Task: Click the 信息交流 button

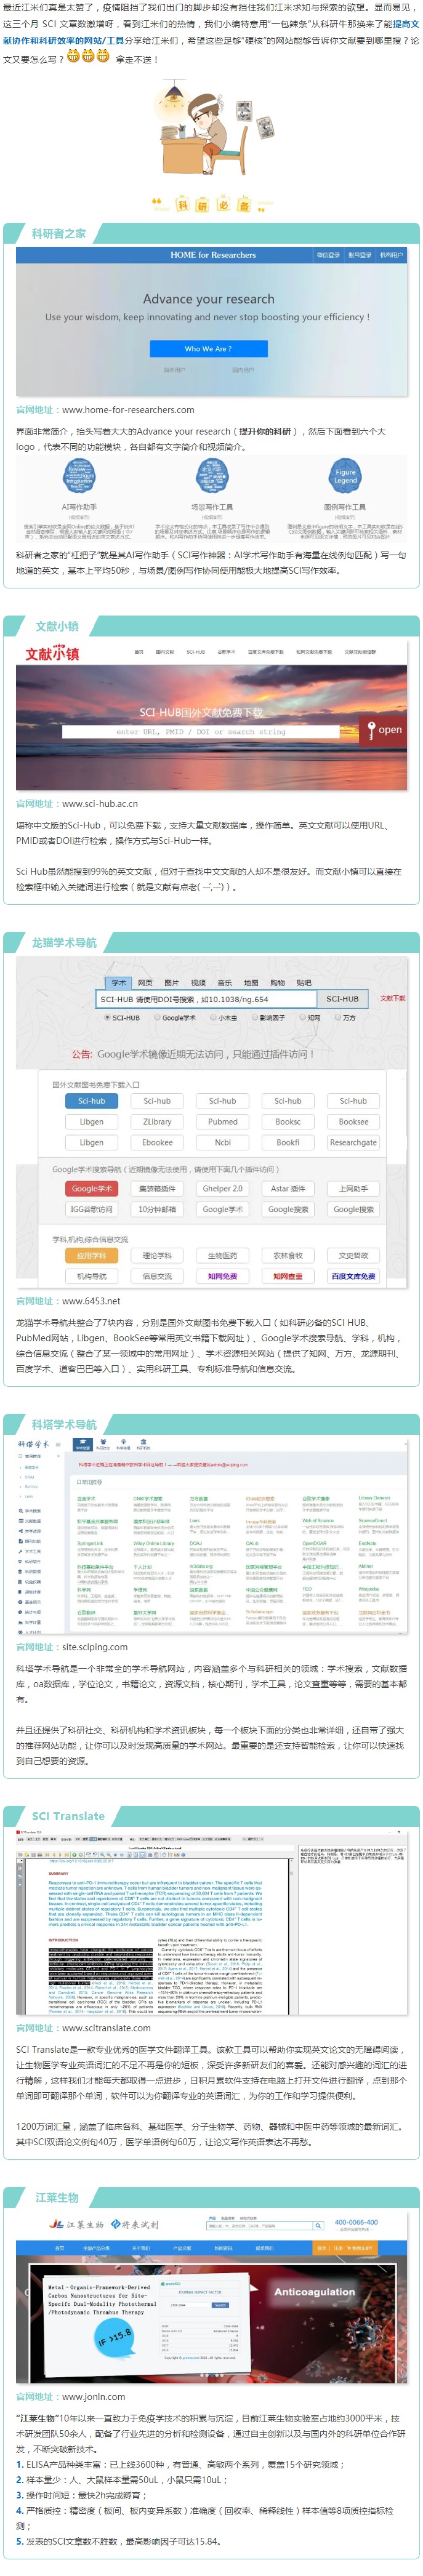Action: click(x=157, y=1276)
